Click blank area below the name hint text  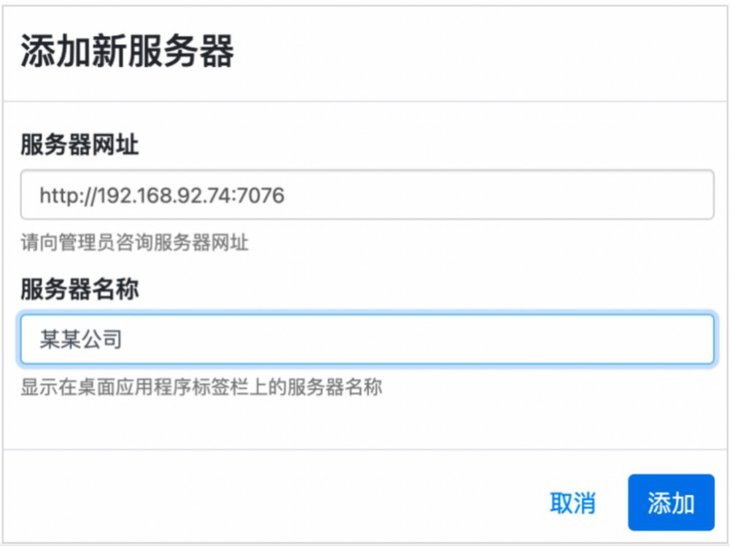pos(364,424)
